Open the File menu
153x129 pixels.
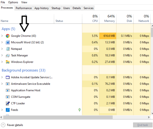click(3, 2)
